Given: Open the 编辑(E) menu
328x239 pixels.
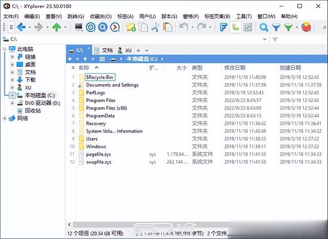Looking at the screenshot, I should click(x=32, y=16).
